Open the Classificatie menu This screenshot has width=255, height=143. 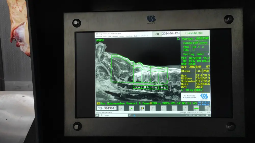click(129, 36)
